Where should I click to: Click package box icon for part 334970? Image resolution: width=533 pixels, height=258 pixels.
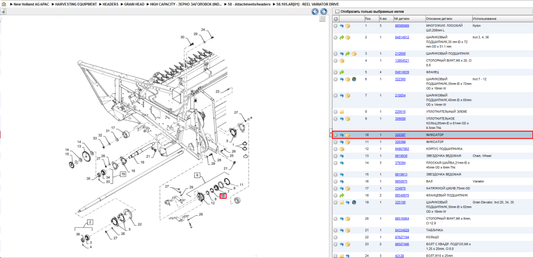tap(348, 188)
